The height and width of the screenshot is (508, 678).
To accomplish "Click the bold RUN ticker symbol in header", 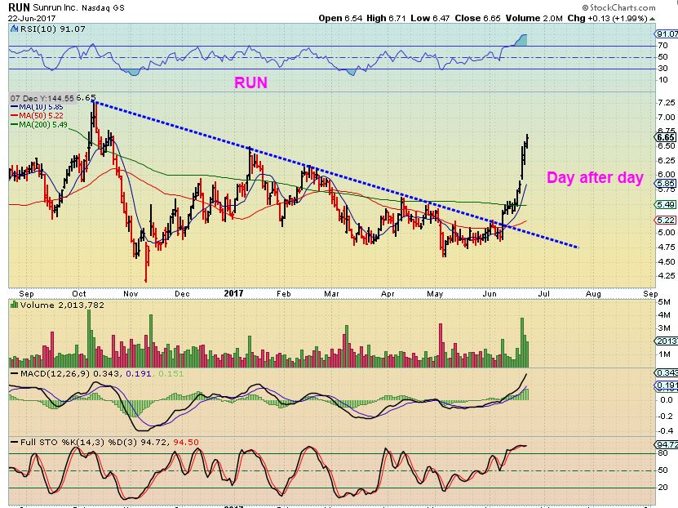I will (x=19, y=7).
